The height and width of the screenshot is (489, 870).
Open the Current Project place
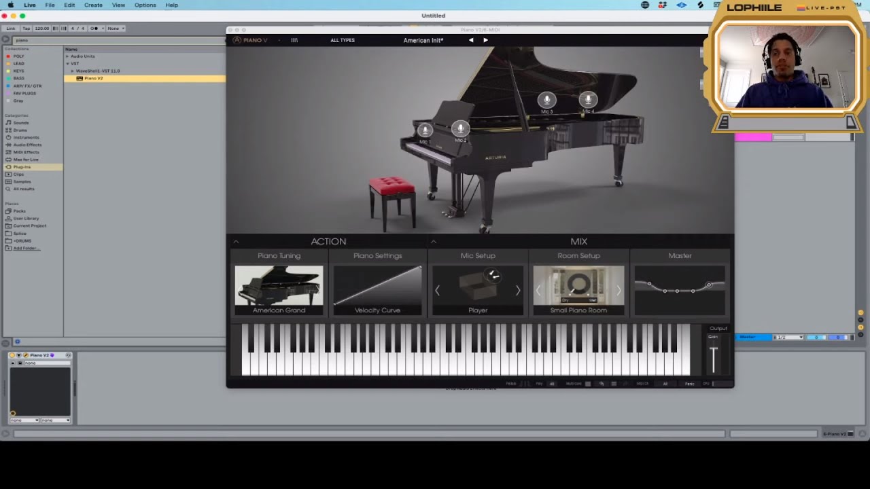click(x=29, y=226)
